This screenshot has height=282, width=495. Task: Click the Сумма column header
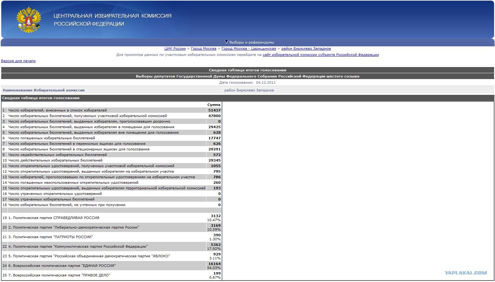214,105
